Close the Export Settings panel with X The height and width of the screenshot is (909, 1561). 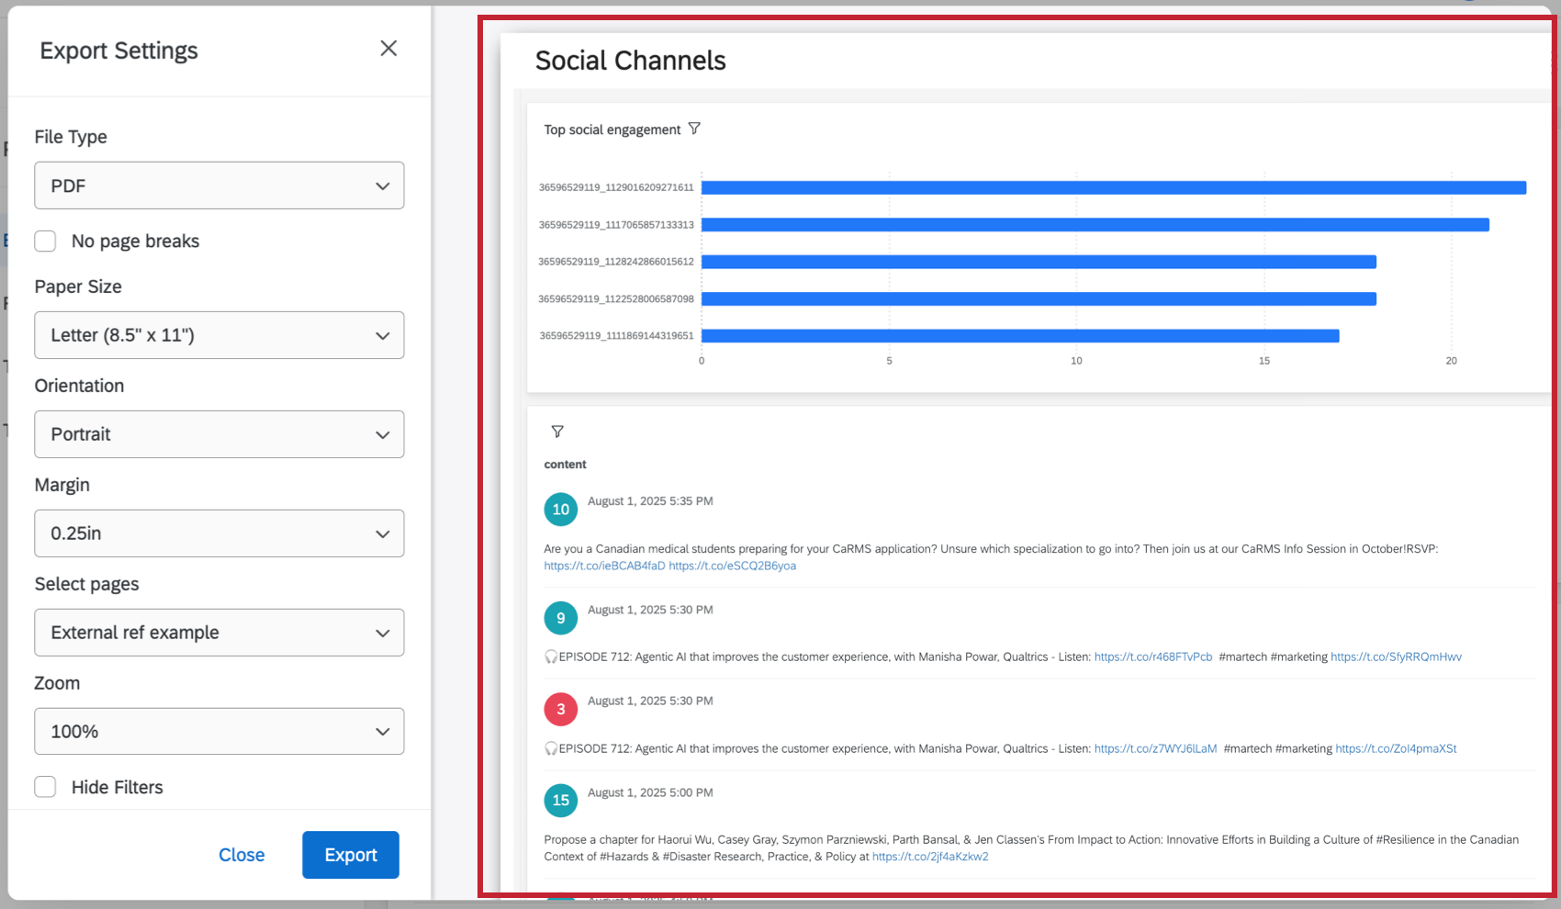click(388, 49)
